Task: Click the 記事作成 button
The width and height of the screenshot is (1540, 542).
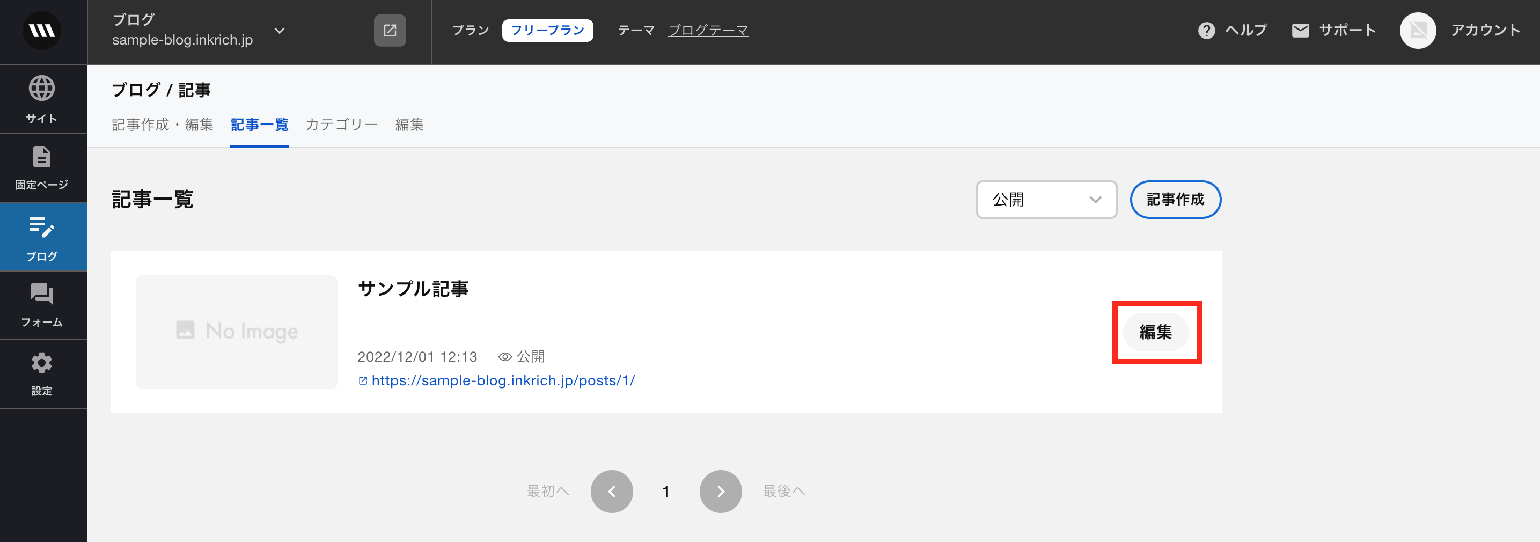Action: point(1175,200)
